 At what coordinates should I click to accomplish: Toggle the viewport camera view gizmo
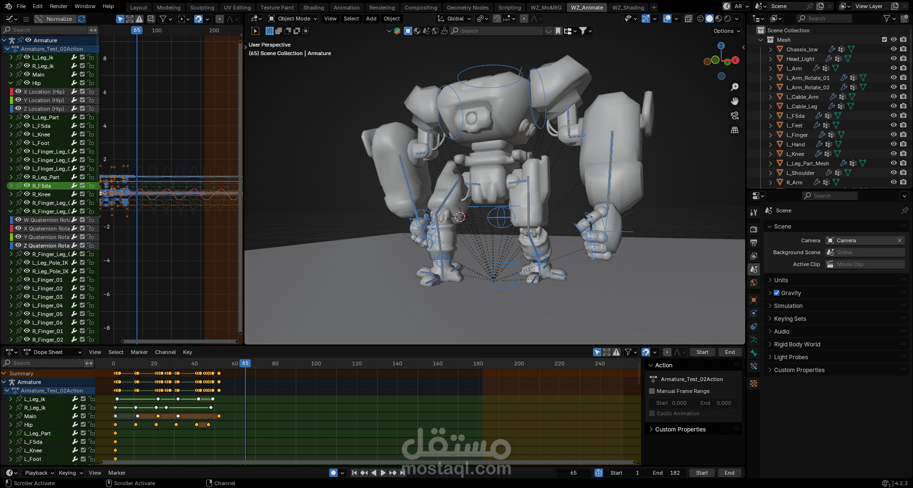point(735,115)
